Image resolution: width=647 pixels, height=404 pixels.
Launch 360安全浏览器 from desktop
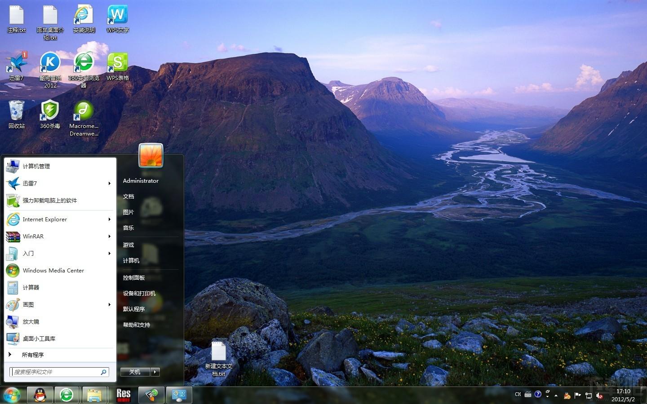[84, 70]
